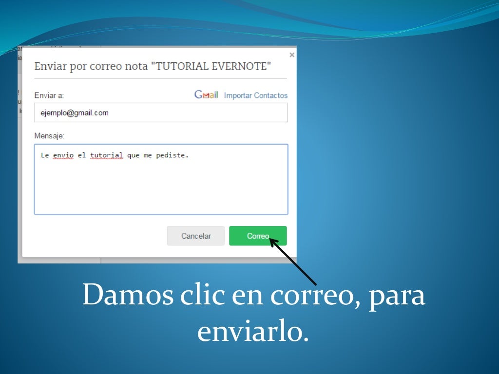
Task: Click inside the Mensaje text area
Action: tap(161, 179)
